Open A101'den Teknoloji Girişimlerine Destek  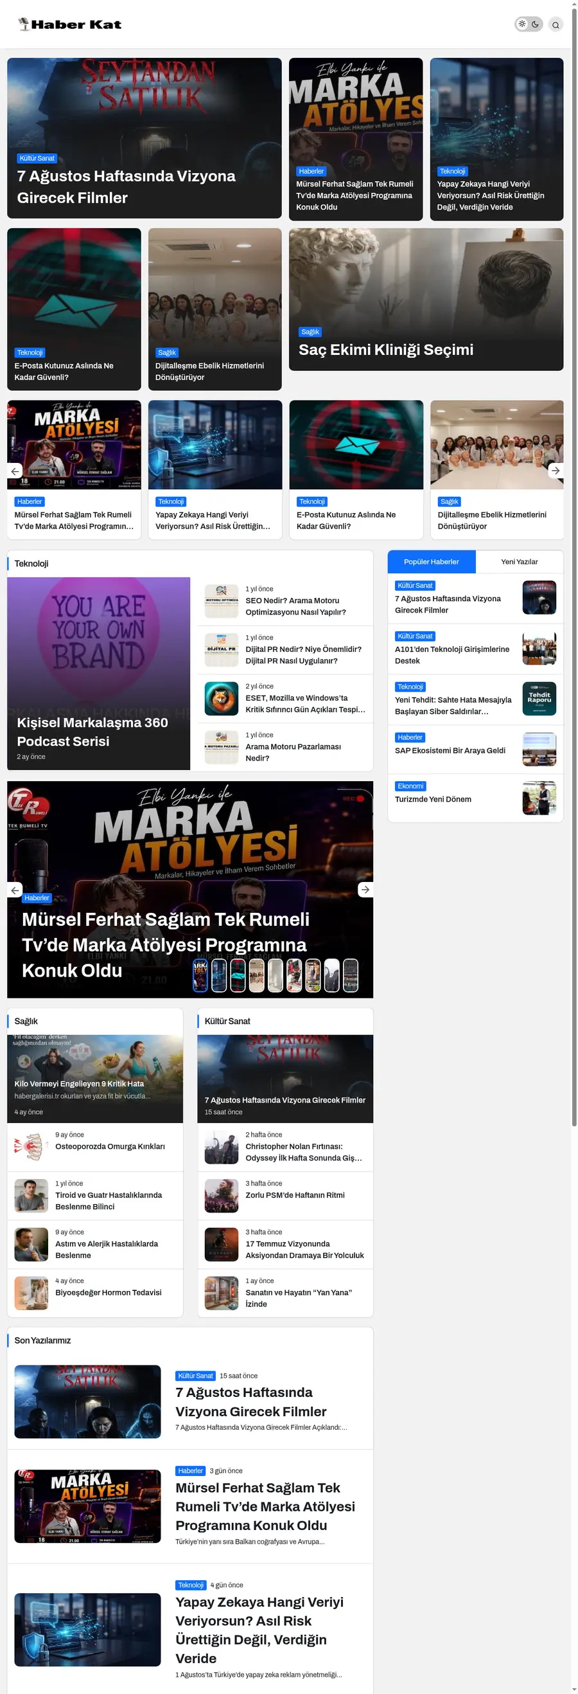point(452,655)
